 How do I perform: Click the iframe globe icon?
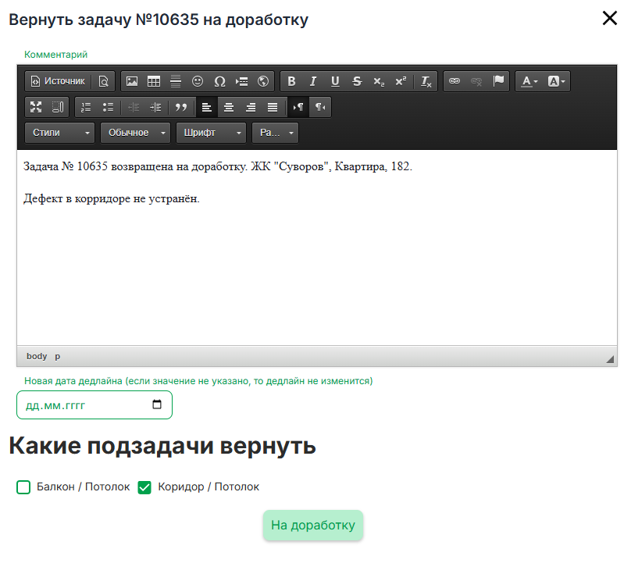(x=262, y=81)
